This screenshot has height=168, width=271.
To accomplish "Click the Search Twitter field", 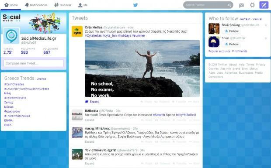I will click(208, 5).
